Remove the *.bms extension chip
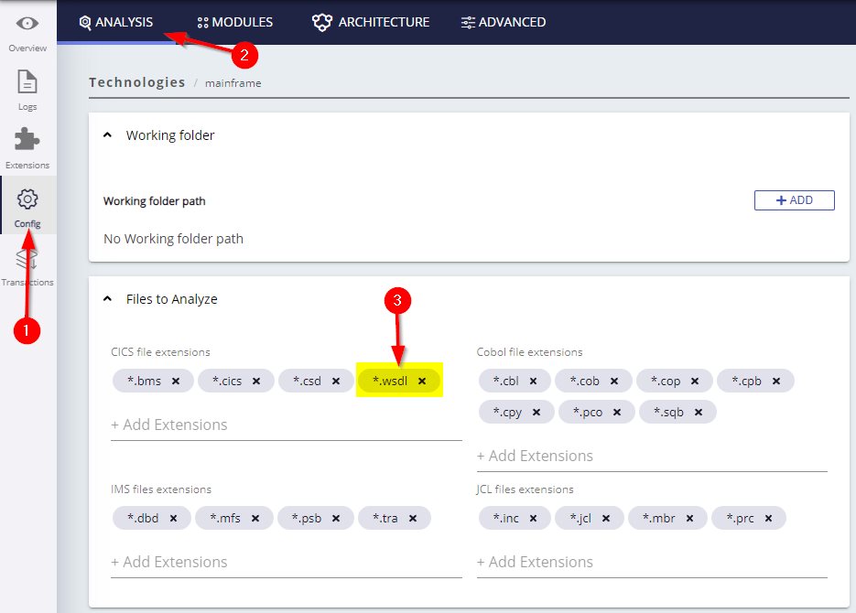This screenshot has height=613, width=856. tap(176, 381)
